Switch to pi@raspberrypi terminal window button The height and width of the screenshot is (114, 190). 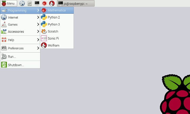coord(76,3)
